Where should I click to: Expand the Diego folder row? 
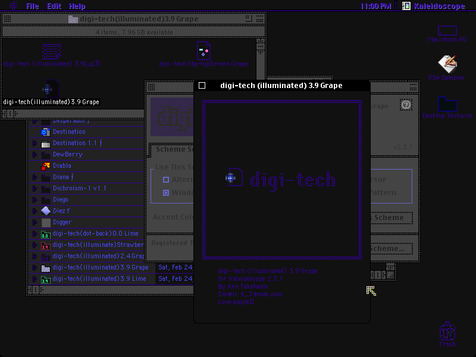35,200
